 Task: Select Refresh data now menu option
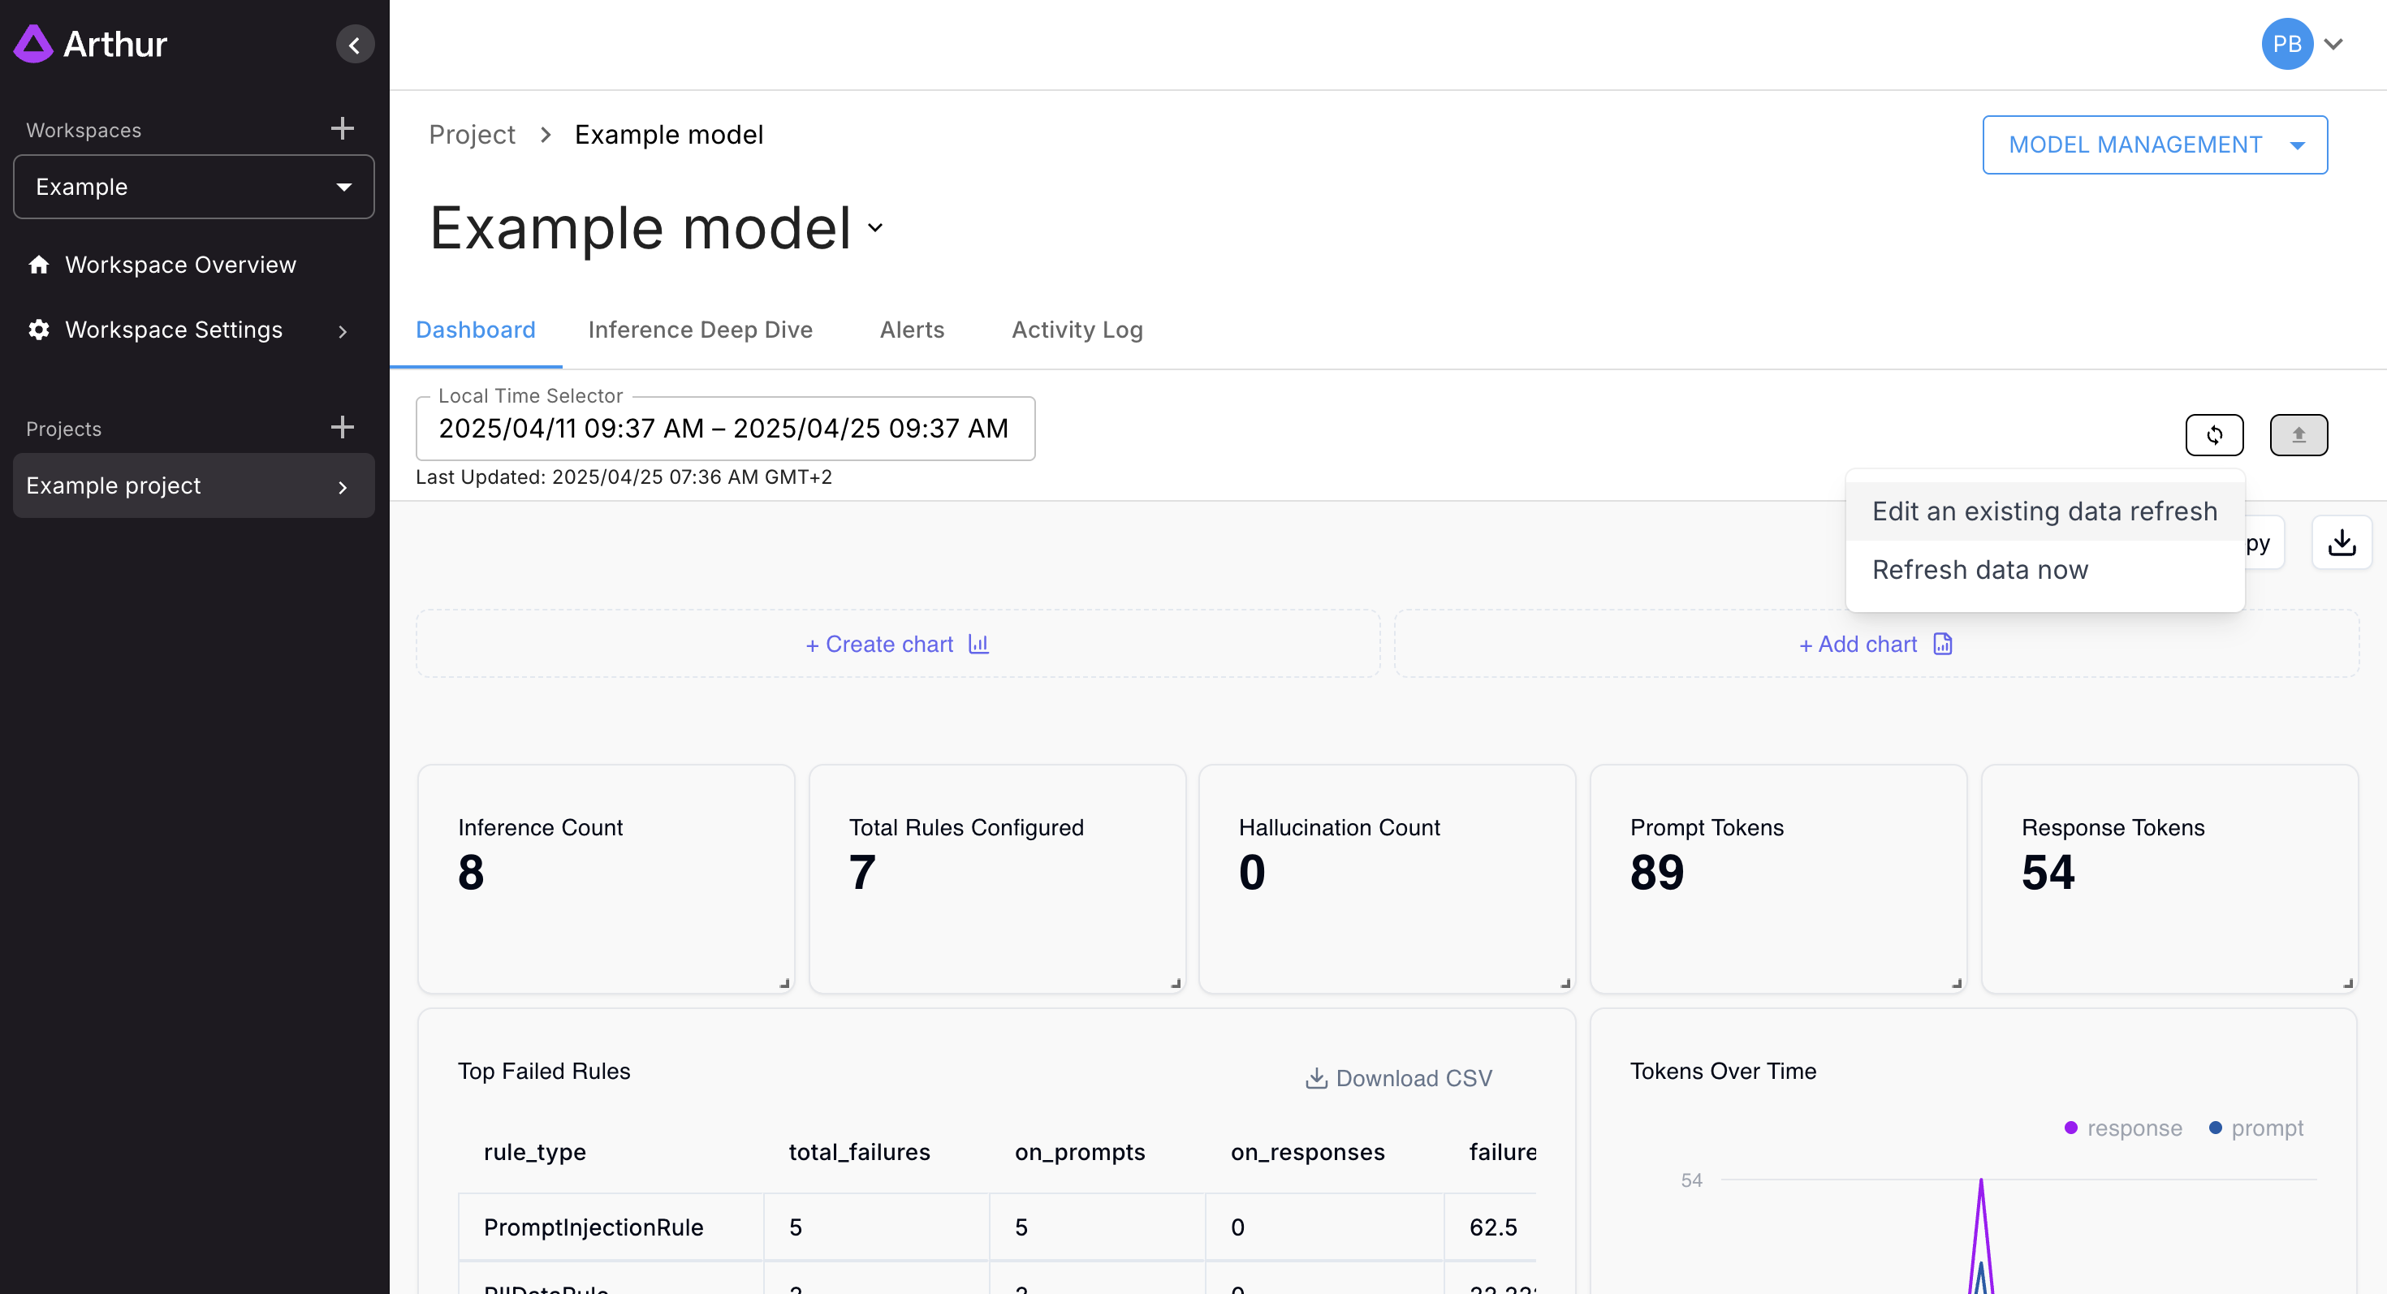click(x=1979, y=570)
